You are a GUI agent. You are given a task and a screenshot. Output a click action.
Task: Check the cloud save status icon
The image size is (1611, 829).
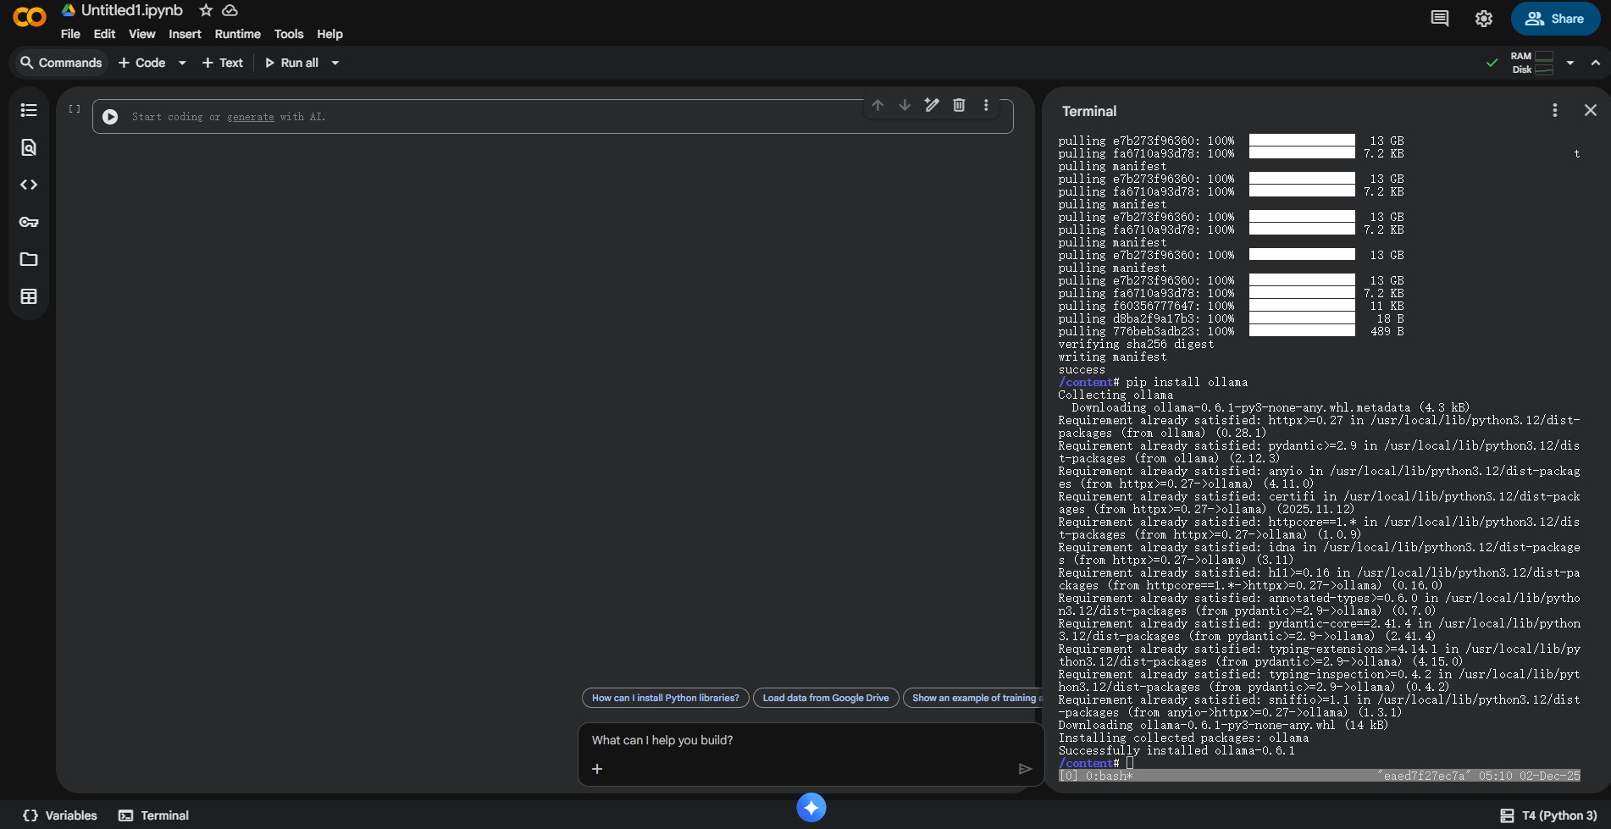pos(230,10)
